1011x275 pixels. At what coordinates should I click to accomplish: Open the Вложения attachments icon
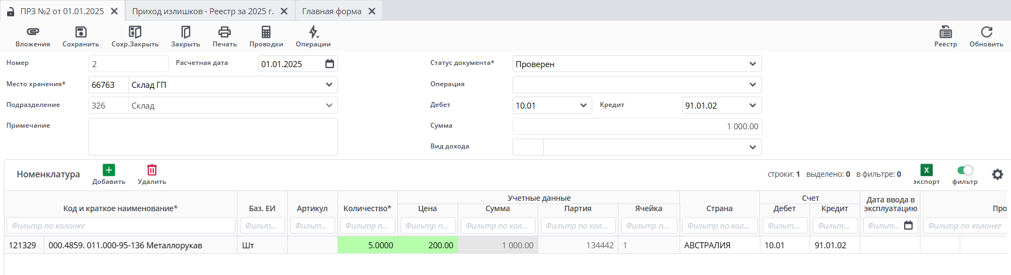pyautogui.click(x=33, y=32)
